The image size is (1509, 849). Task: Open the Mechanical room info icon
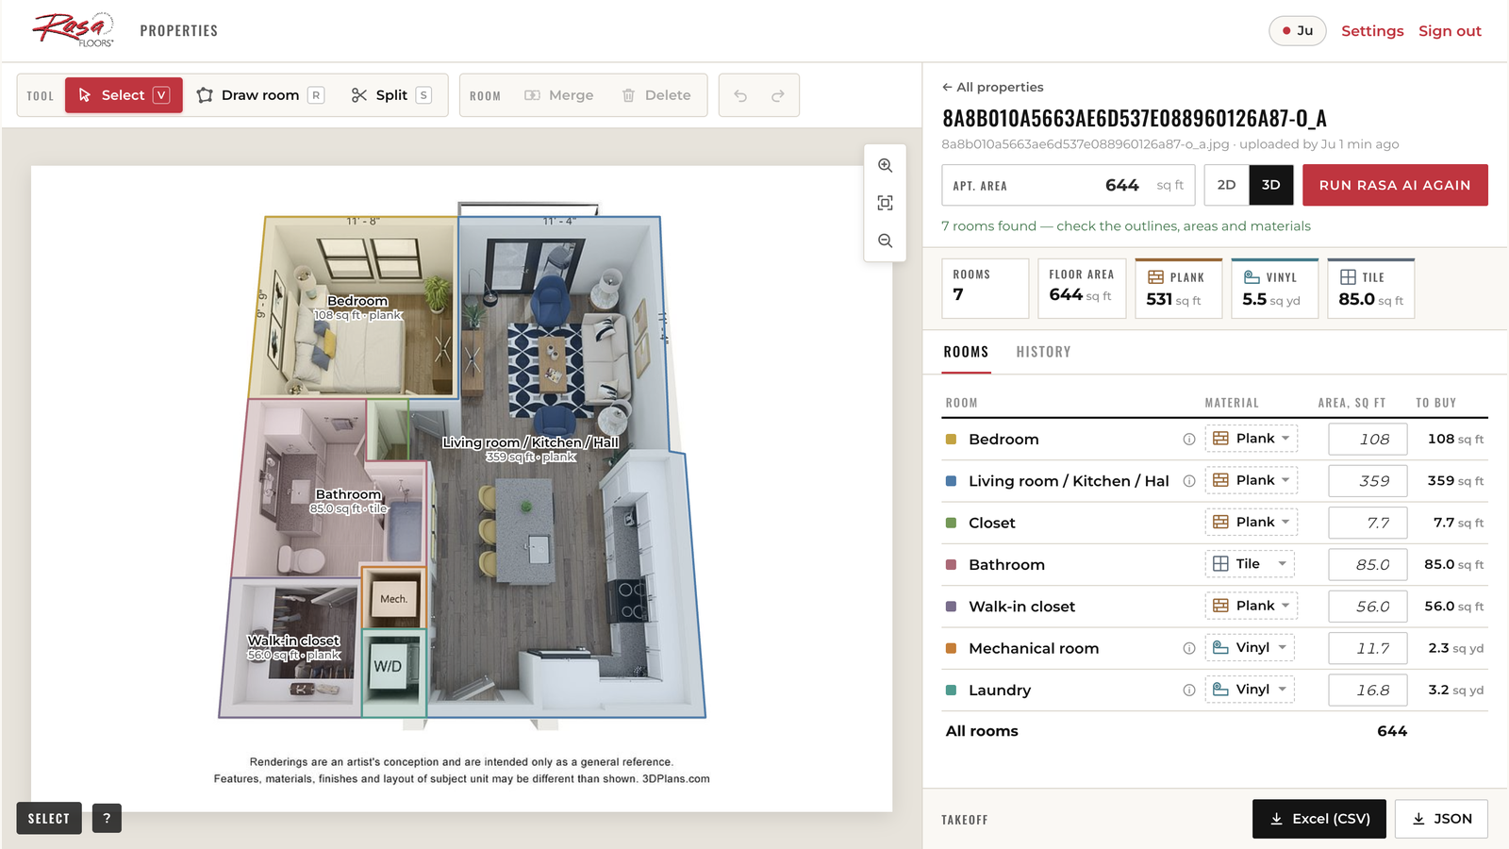[1189, 648]
